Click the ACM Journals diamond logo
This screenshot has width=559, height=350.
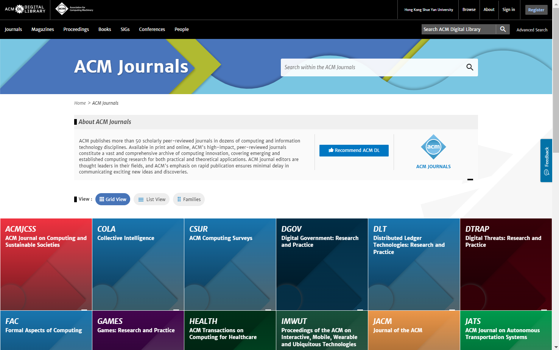[x=433, y=147]
